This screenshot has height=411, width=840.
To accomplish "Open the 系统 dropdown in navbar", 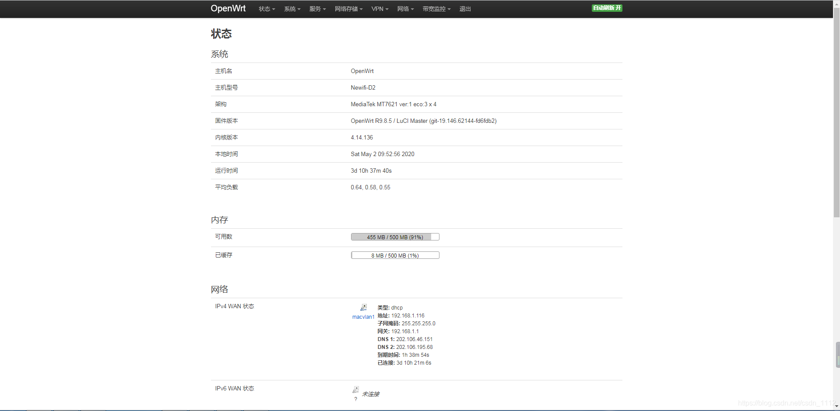I will click(x=292, y=9).
